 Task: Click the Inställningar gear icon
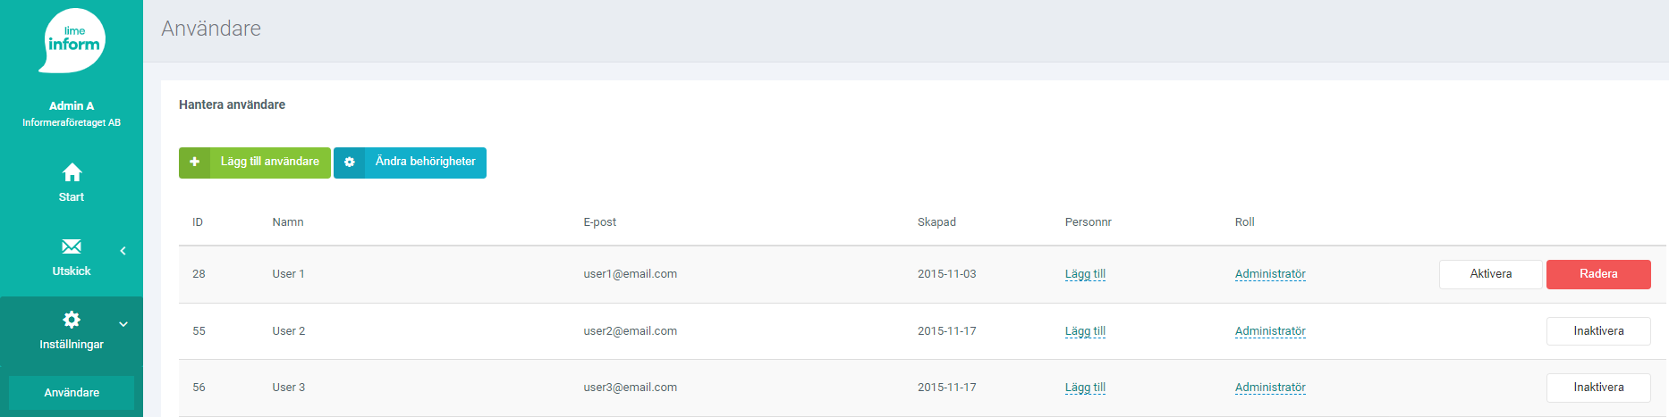(72, 320)
